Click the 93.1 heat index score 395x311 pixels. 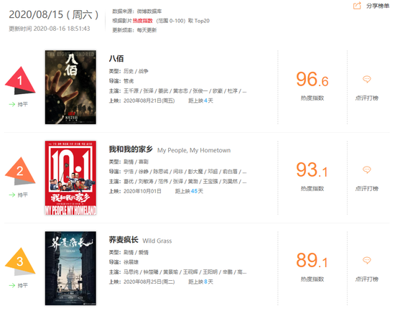[x=312, y=170]
